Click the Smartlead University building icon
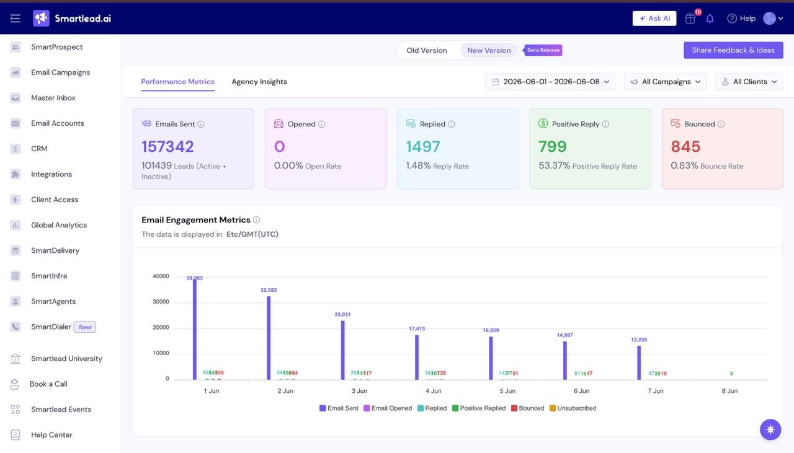Image resolution: width=794 pixels, height=453 pixels. [16, 359]
